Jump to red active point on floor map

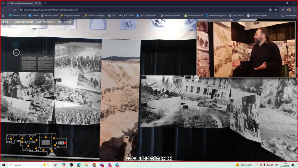click(65, 143)
